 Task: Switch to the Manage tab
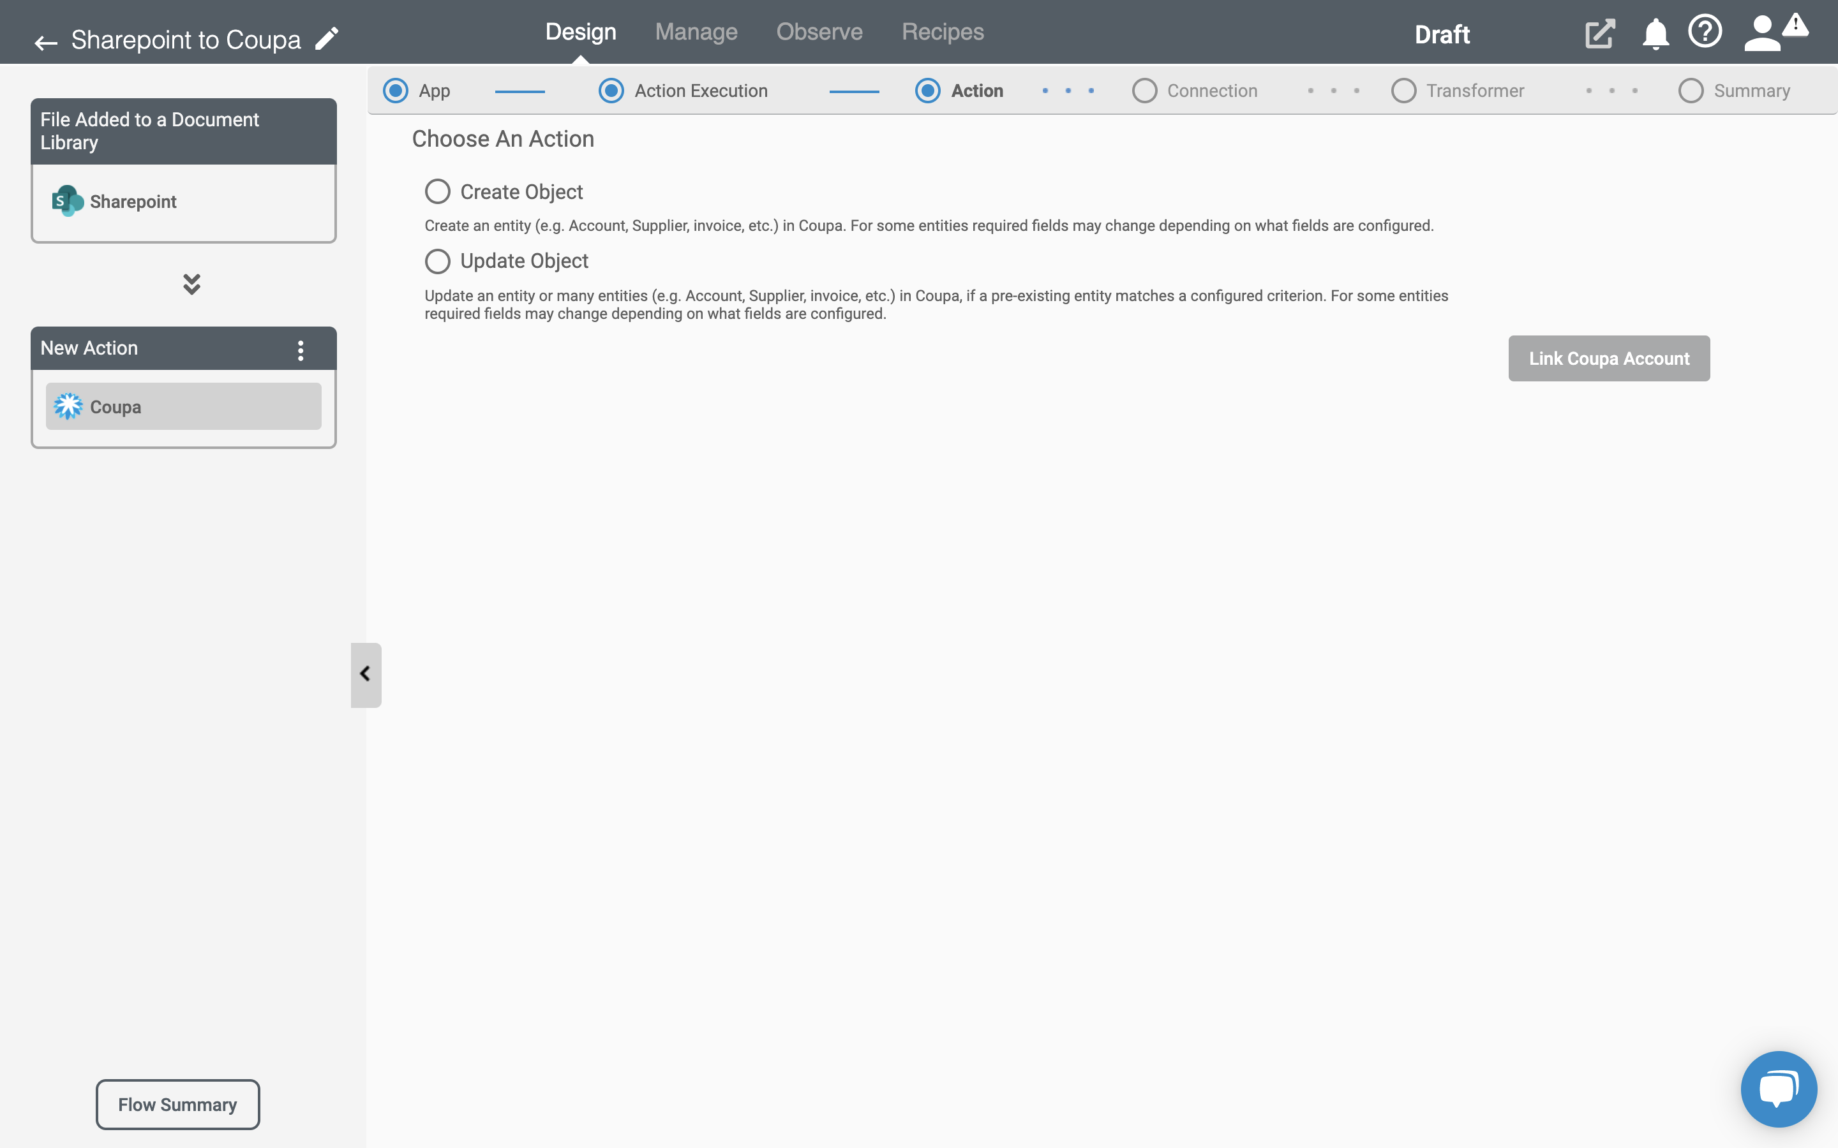pos(696,32)
